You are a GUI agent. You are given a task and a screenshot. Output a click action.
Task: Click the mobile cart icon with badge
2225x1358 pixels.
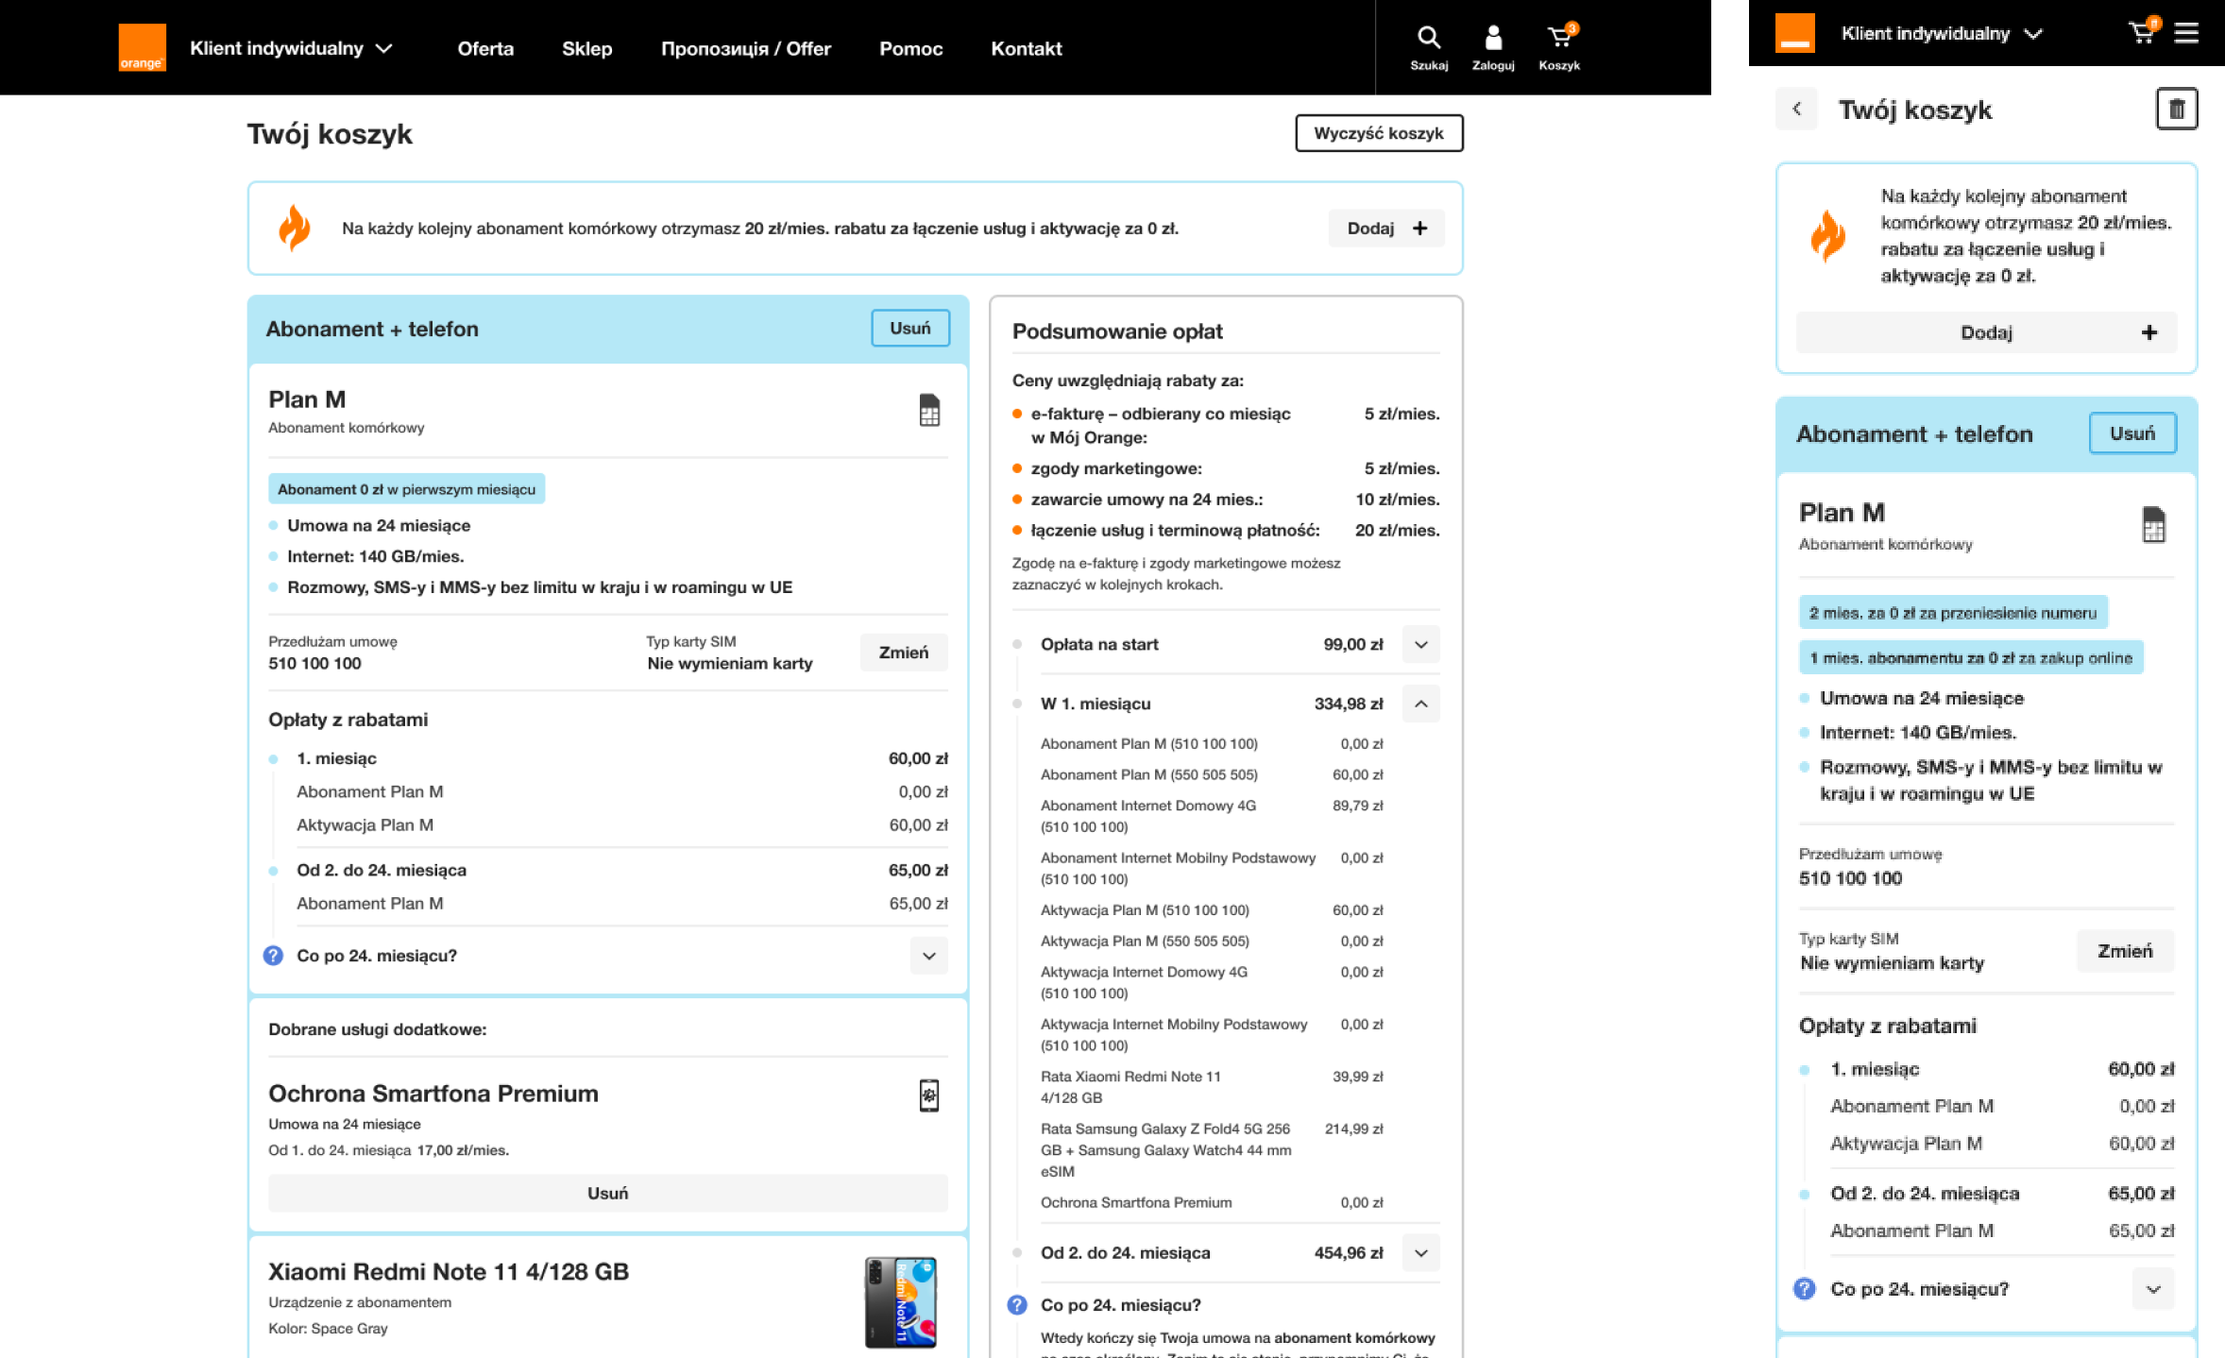[2142, 32]
